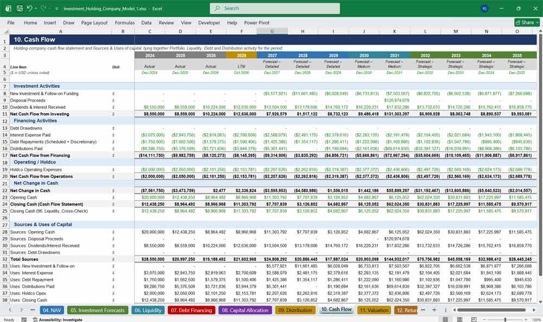The image size is (543, 322).
Task: Click the Redo icon
Action: (x=43, y=8)
